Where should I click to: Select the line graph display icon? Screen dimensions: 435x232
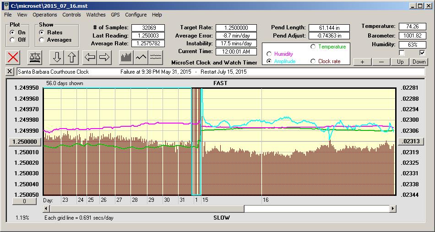point(141,57)
